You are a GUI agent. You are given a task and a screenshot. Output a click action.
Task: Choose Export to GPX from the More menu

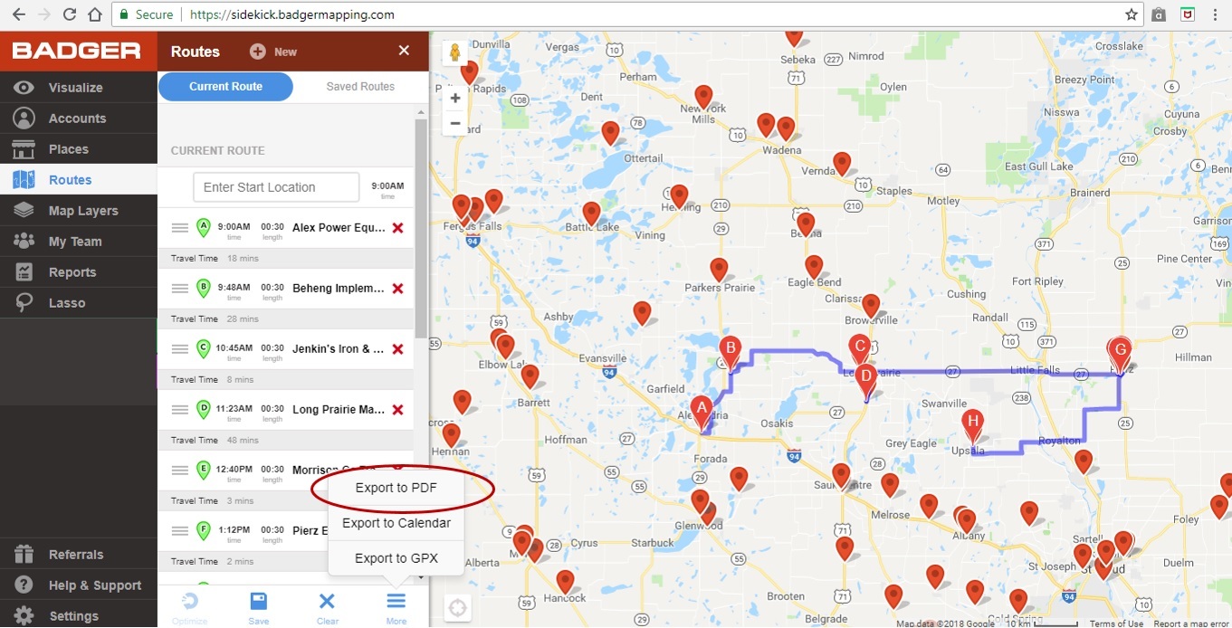[396, 558]
